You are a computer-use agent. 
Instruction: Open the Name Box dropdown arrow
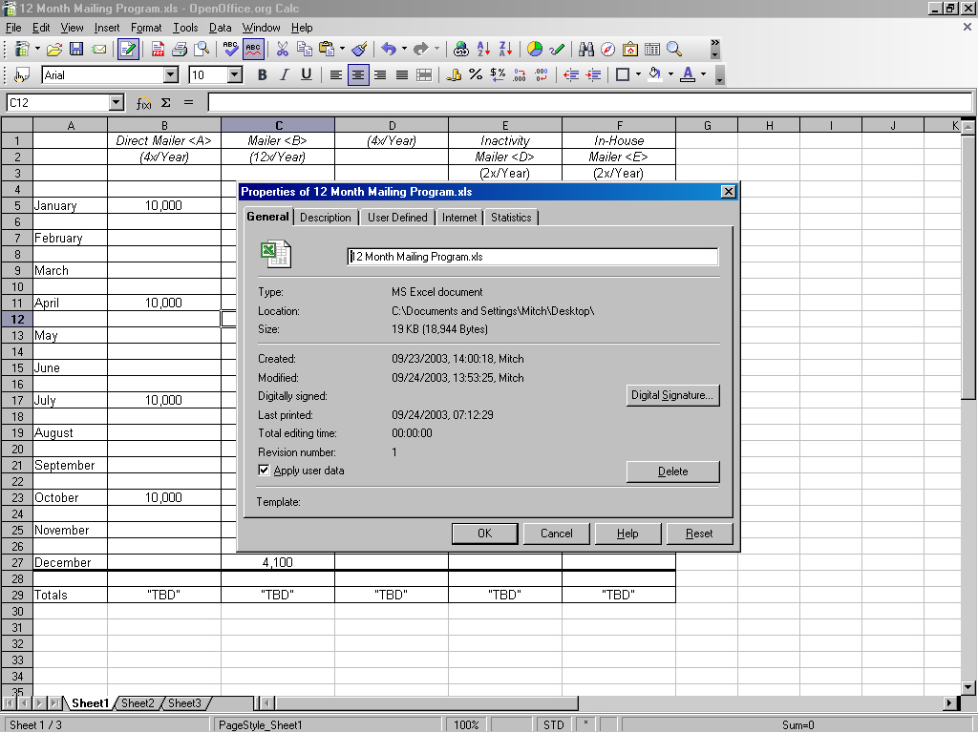point(117,102)
